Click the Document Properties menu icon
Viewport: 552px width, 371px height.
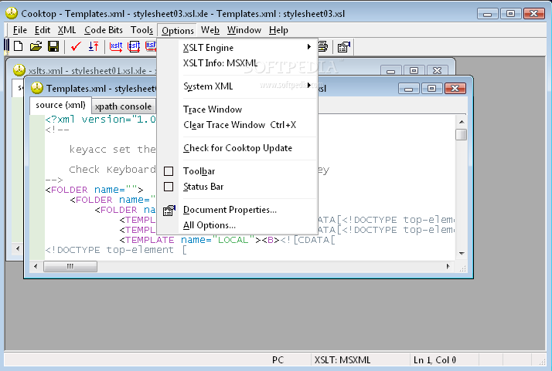point(169,210)
